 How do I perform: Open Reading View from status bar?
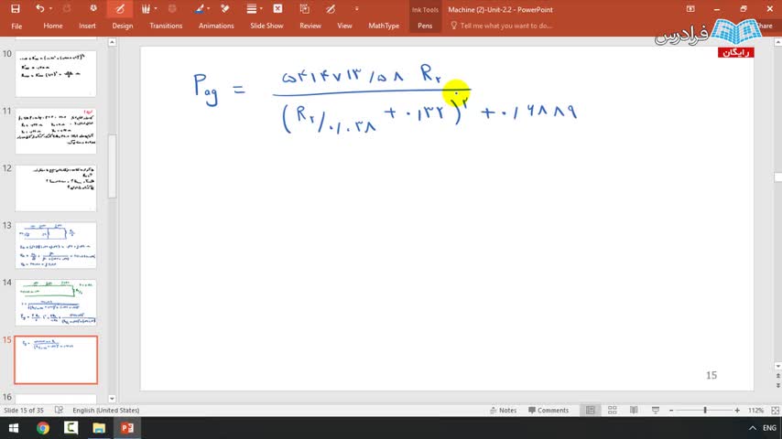pyautogui.click(x=634, y=410)
